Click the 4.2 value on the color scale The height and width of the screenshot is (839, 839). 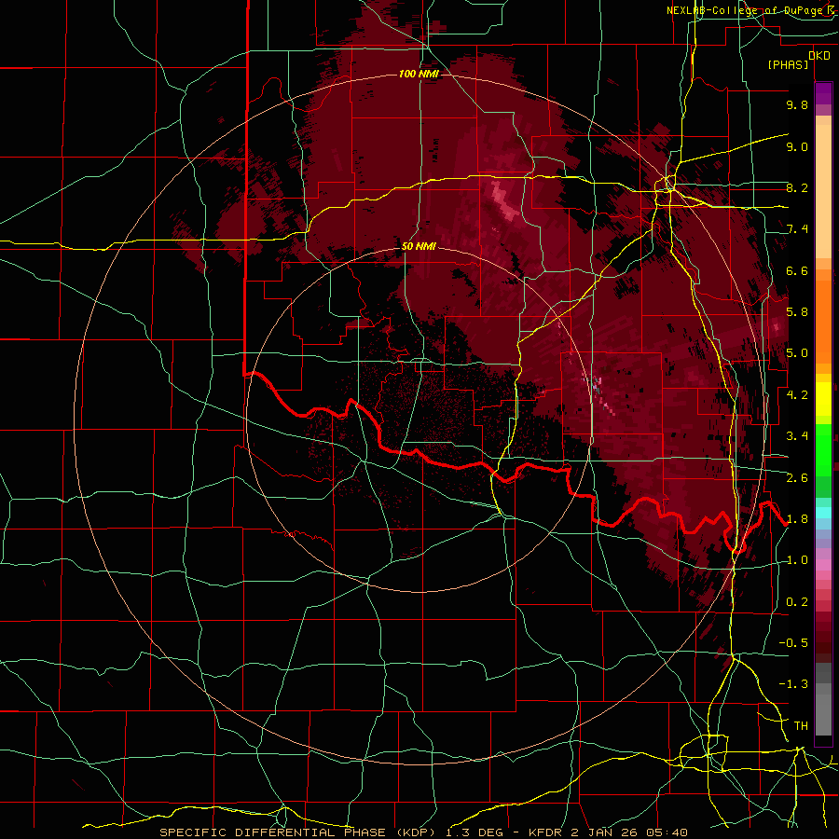tap(797, 395)
